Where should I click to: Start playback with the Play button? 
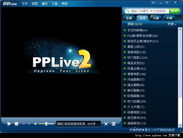tap(9, 124)
